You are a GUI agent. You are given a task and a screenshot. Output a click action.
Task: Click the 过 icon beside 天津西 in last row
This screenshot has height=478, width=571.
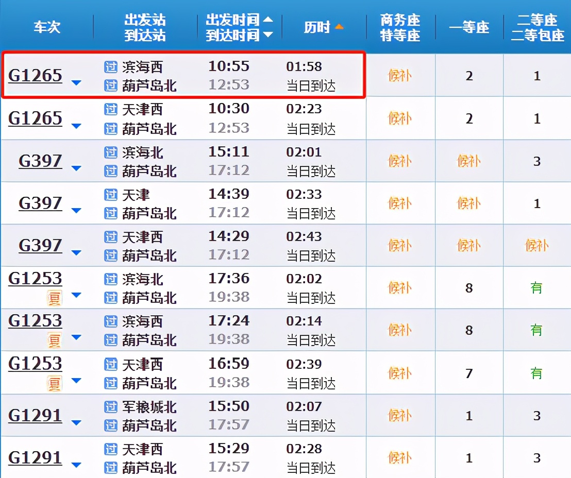[x=111, y=449]
